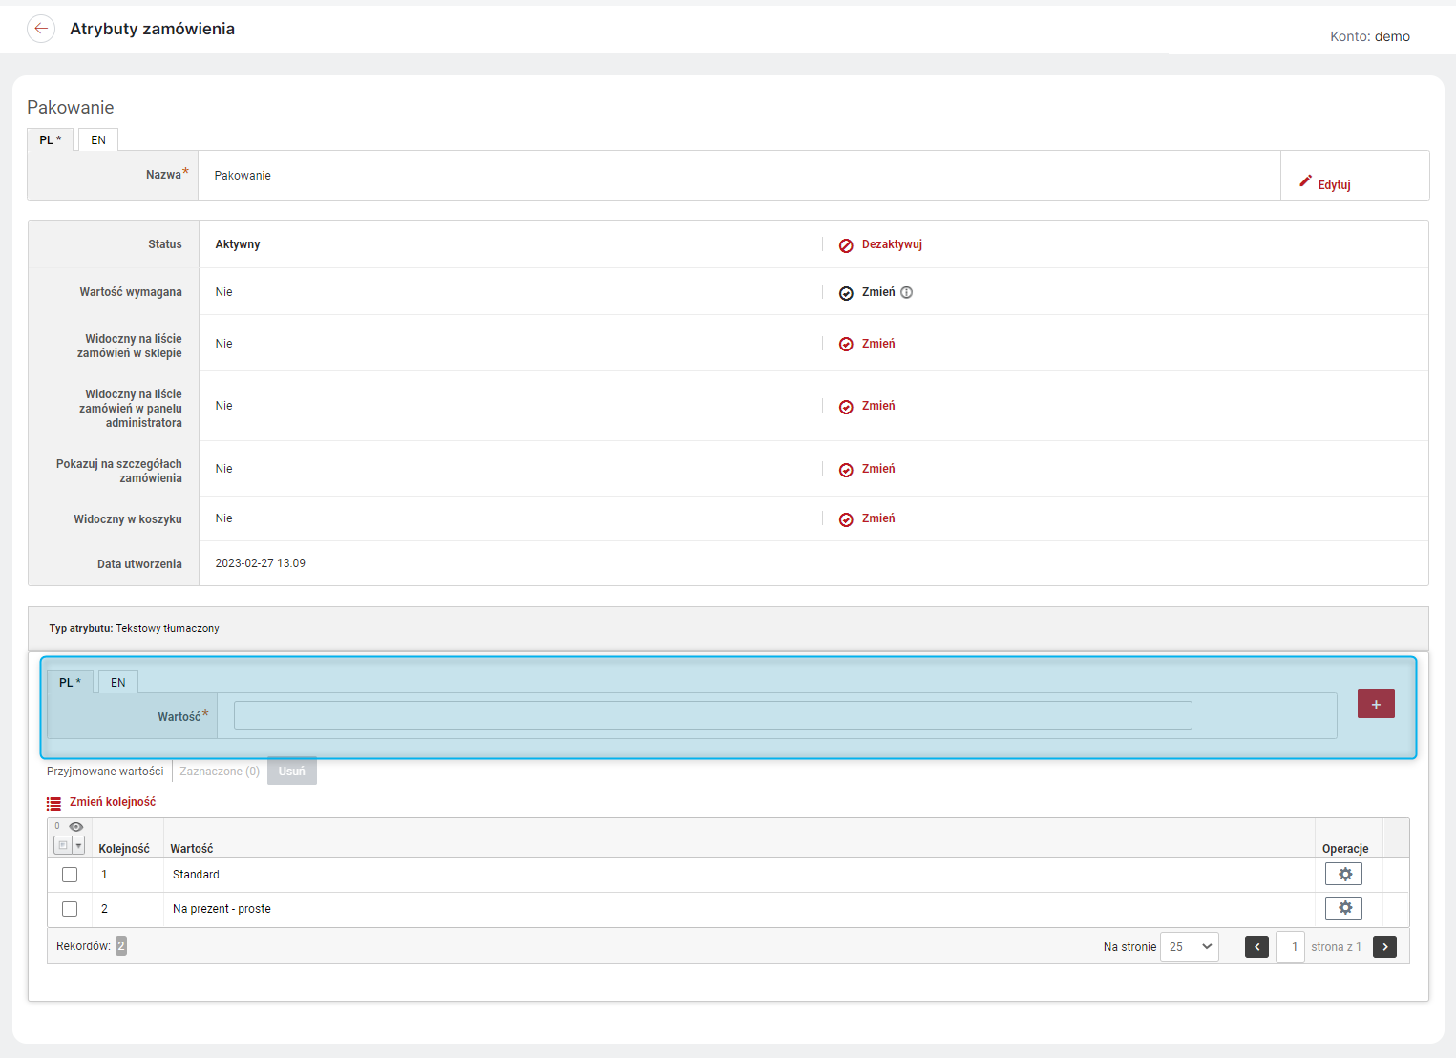Screen dimensions: 1456x1058
Task: Toggle select-all checkbox in table header
Action: point(62,845)
